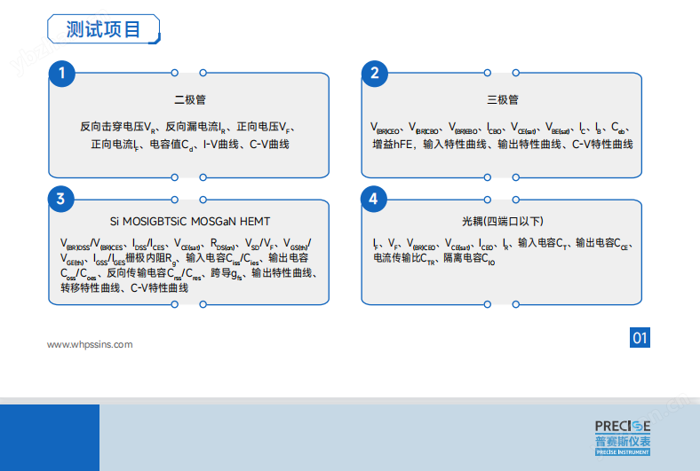Image resolution: width=700 pixels, height=471 pixels.
Task: Click the 电流传输比 text in optocoupler card
Action: click(x=396, y=258)
